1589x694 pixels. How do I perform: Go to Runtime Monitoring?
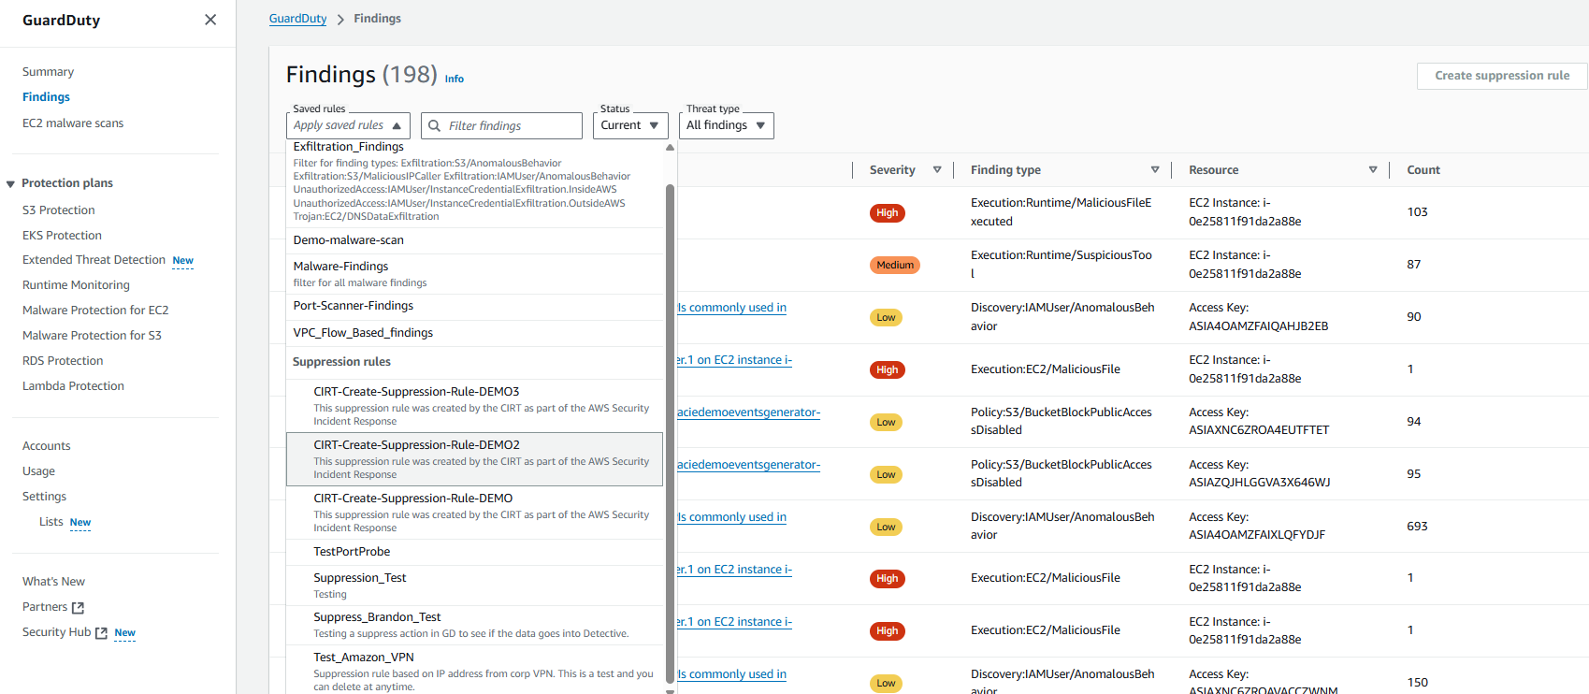click(76, 285)
